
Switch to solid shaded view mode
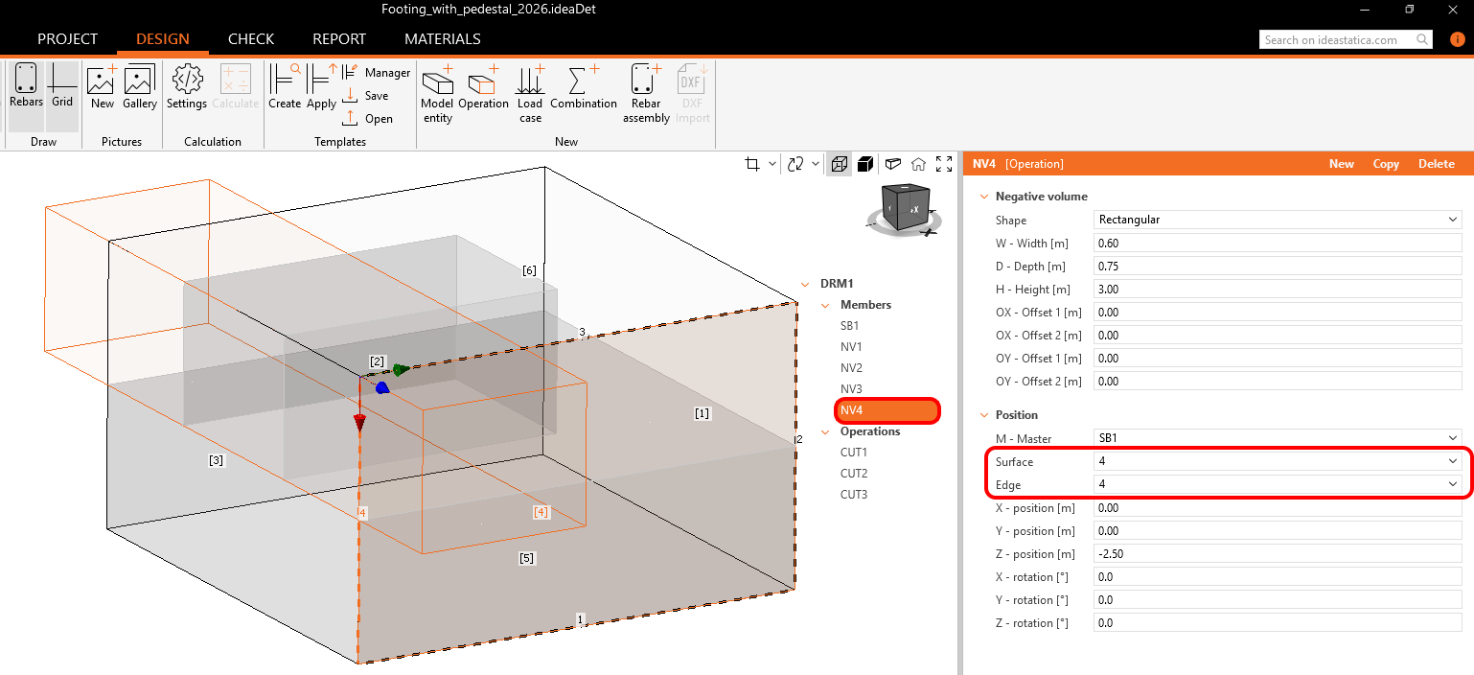(x=865, y=164)
